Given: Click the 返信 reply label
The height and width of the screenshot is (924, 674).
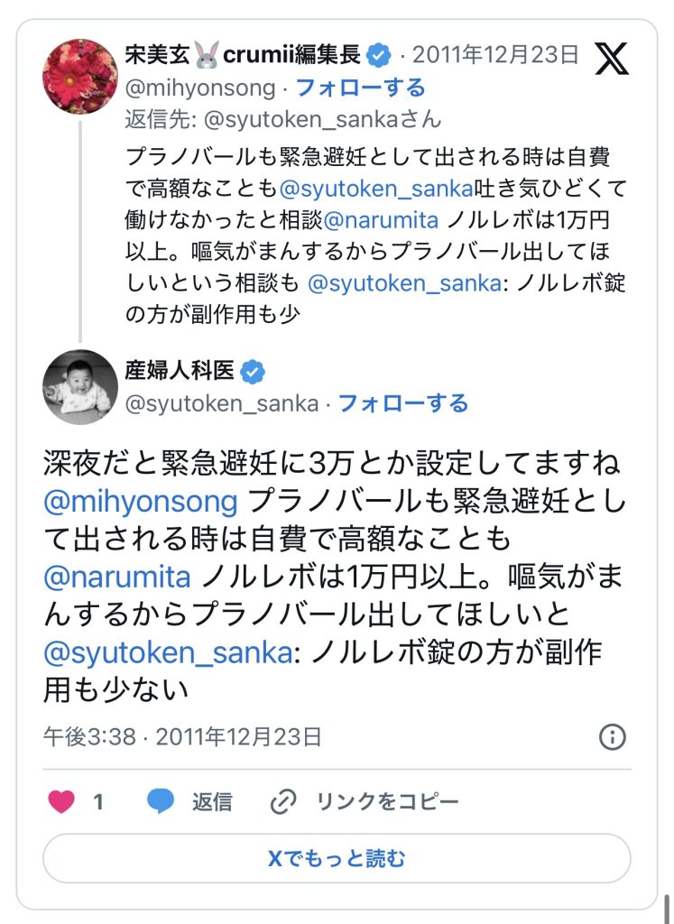Looking at the screenshot, I should tap(212, 801).
